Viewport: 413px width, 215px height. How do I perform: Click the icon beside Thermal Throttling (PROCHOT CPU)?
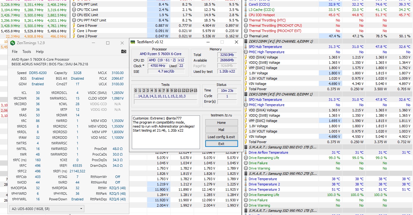click(x=246, y=26)
